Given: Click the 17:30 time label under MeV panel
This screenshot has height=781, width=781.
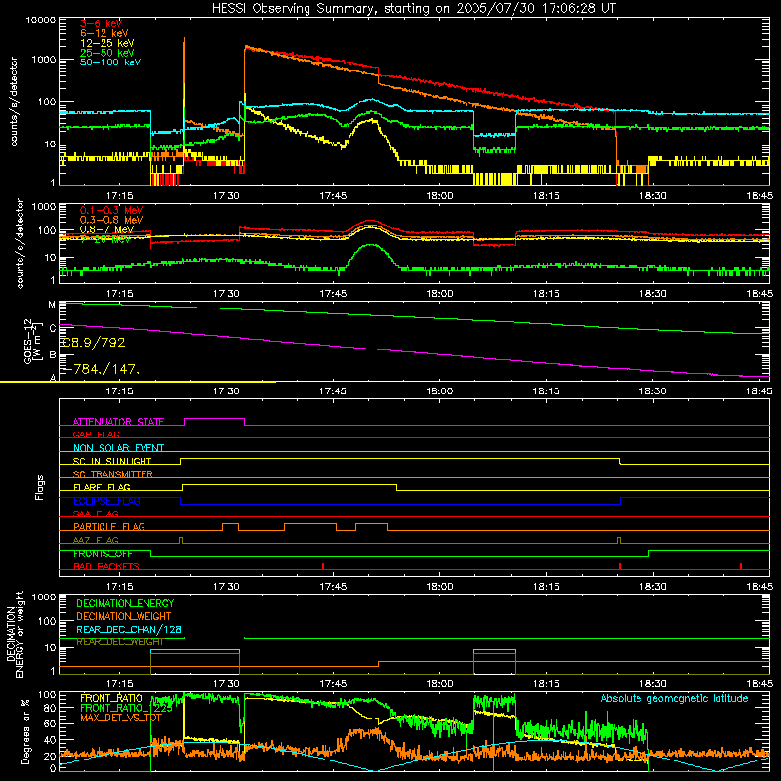Looking at the screenshot, I should [x=226, y=294].
